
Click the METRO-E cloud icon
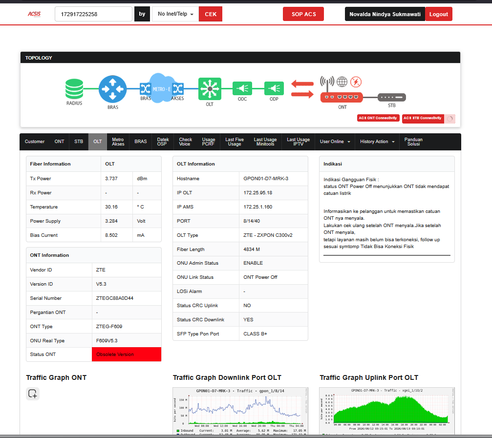coord(161,88)
